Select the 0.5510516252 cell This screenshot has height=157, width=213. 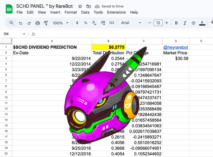coord(144,143)
